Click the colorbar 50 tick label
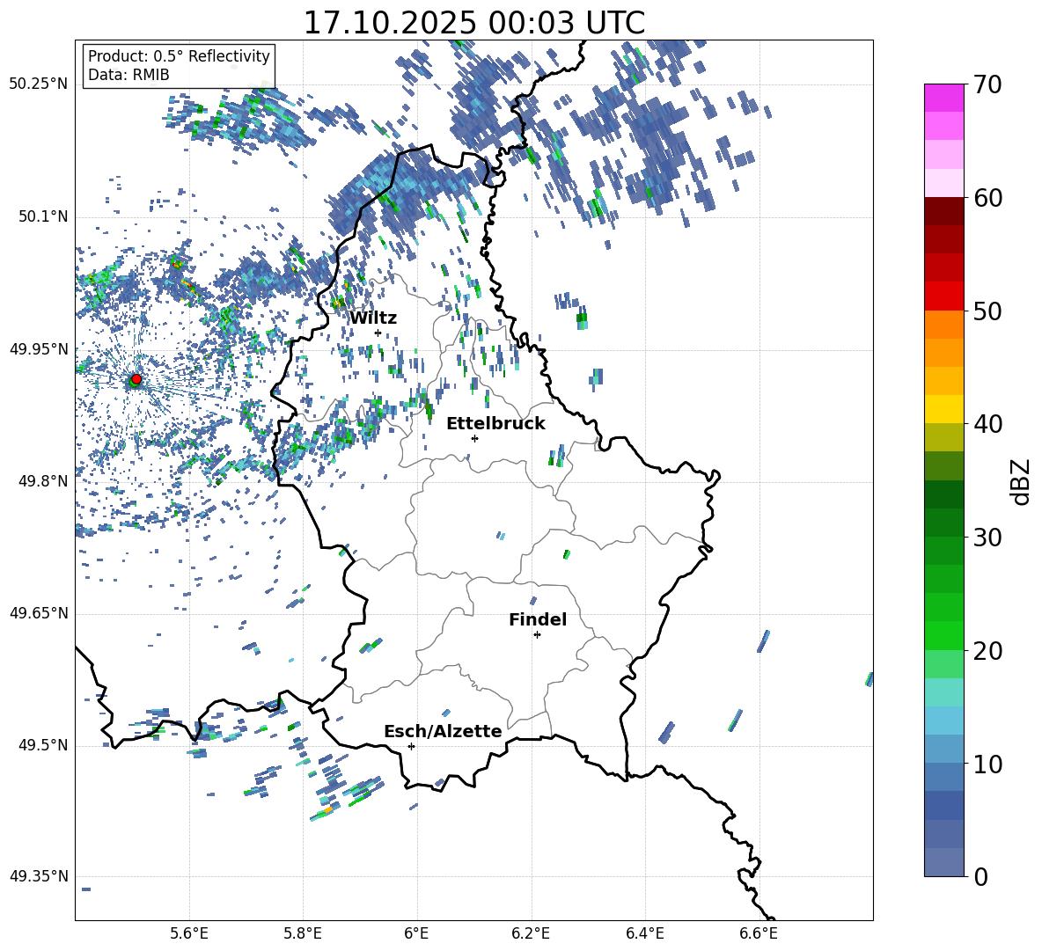The height and width of the screenshot is (951, 1042). coord(987,311)
